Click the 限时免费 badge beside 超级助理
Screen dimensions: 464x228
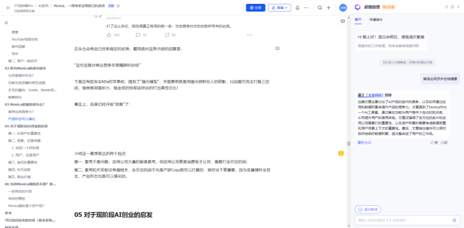[389, 7]
